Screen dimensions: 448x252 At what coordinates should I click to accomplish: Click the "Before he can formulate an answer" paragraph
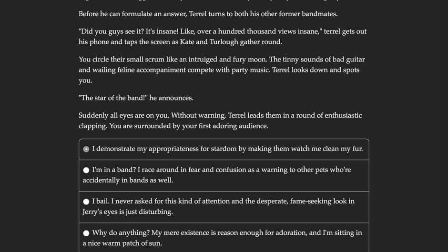(208, 13)
